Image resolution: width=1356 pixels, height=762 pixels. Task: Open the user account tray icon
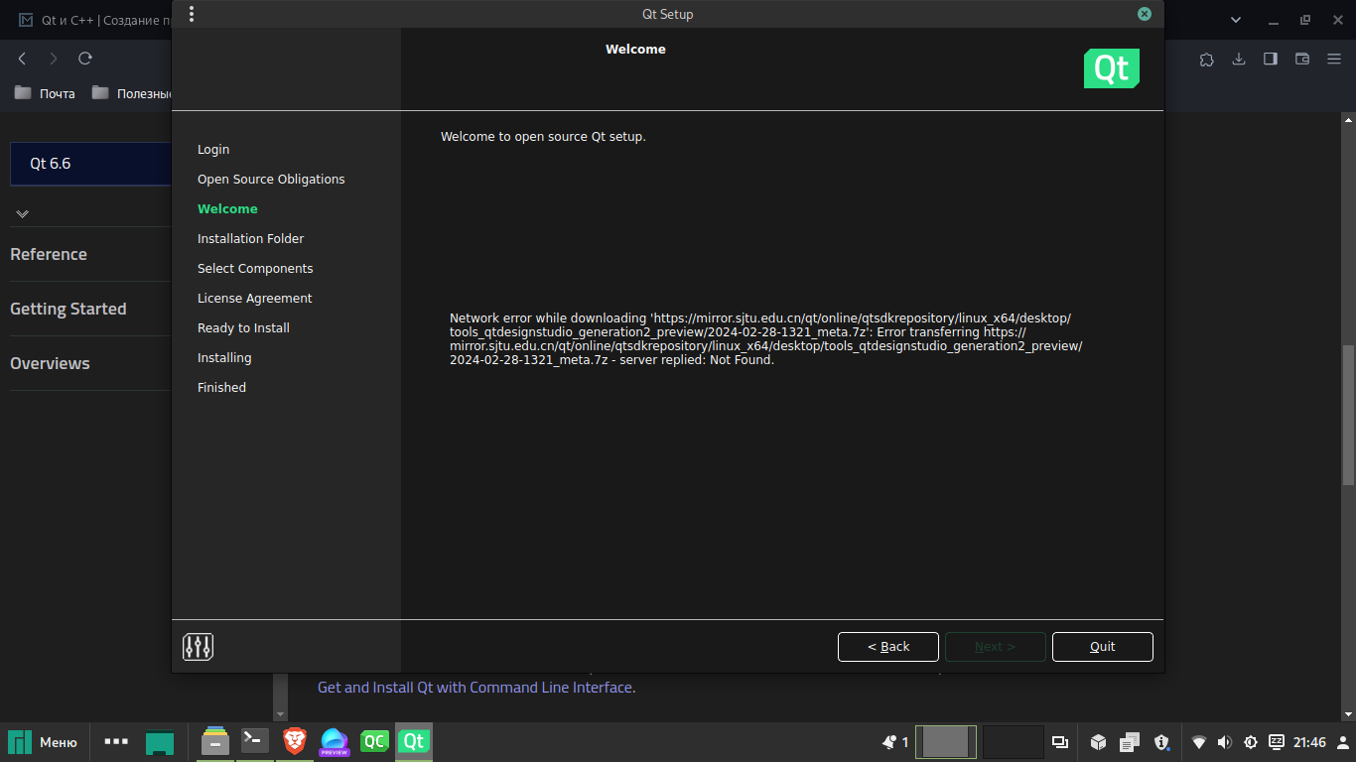1343,742
